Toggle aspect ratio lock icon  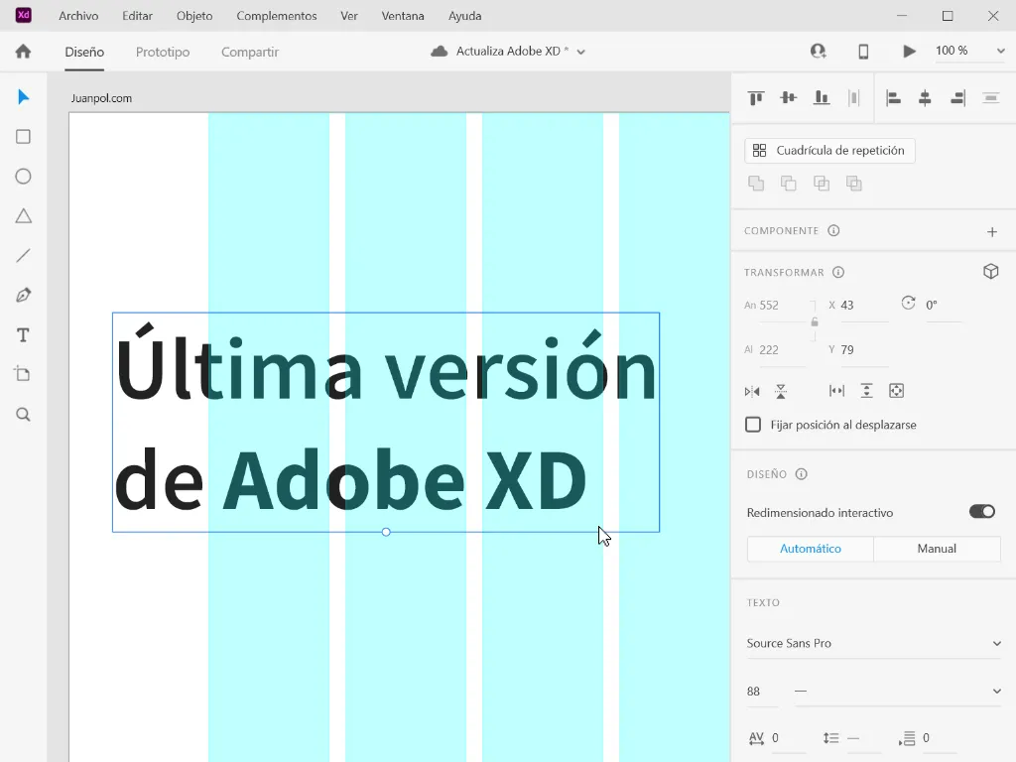(815, 321)
